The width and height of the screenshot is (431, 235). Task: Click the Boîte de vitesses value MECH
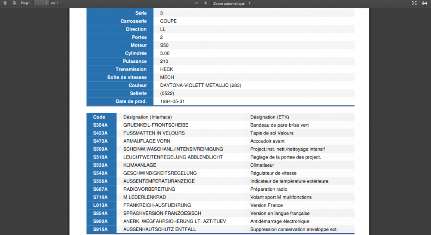pyautogui.click(x=167, y=77)
